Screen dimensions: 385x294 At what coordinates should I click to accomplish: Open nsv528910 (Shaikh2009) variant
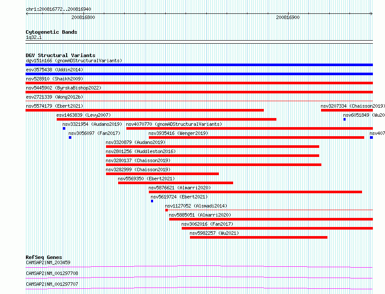55,79
